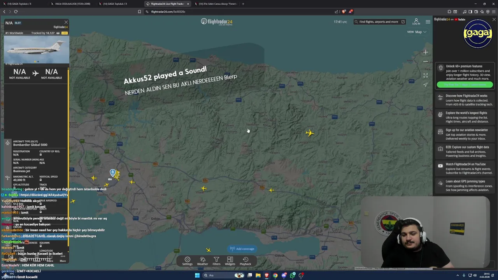Select the yellow plane north of Kocaeli
The image size is (498, 280).
click(x=310, y=133)
